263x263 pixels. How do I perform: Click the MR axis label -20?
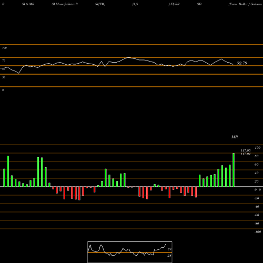coord(257,198)
